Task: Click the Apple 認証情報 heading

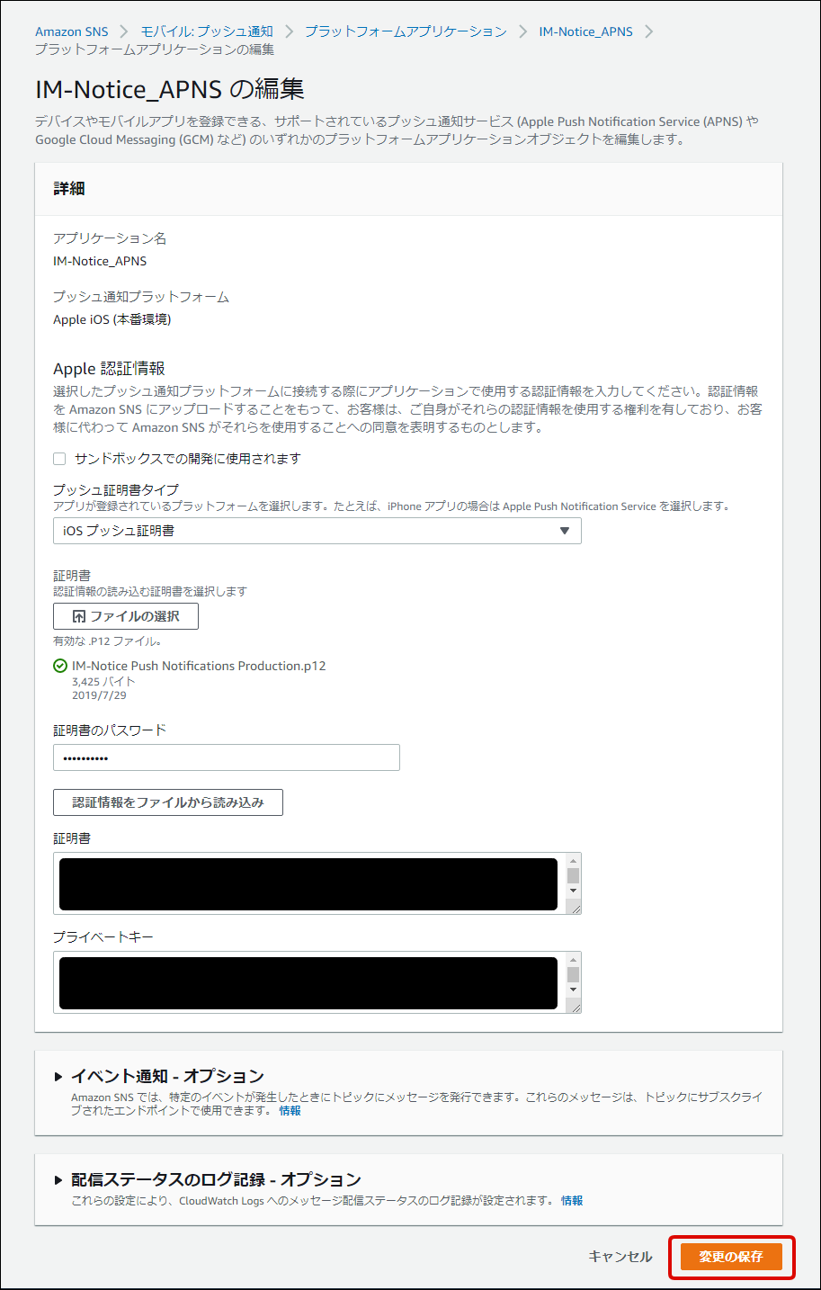Action: point(109,369)
